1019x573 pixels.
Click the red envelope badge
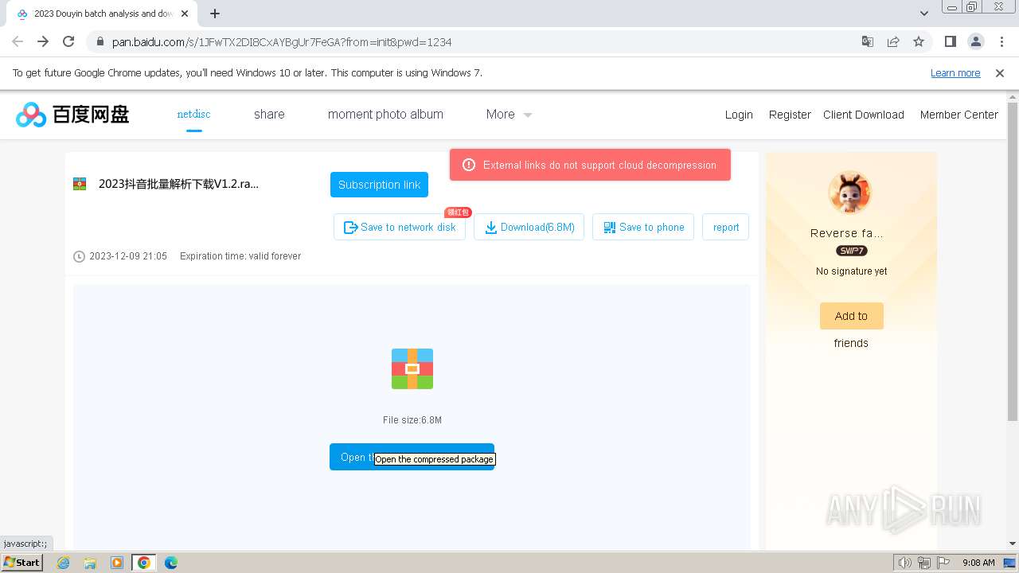(458, 212)
